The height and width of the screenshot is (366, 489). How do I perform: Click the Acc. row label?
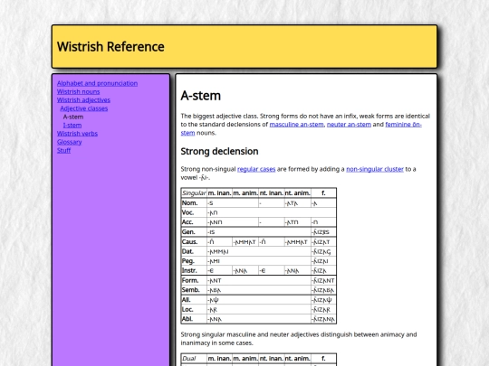(x=194, y=222)
